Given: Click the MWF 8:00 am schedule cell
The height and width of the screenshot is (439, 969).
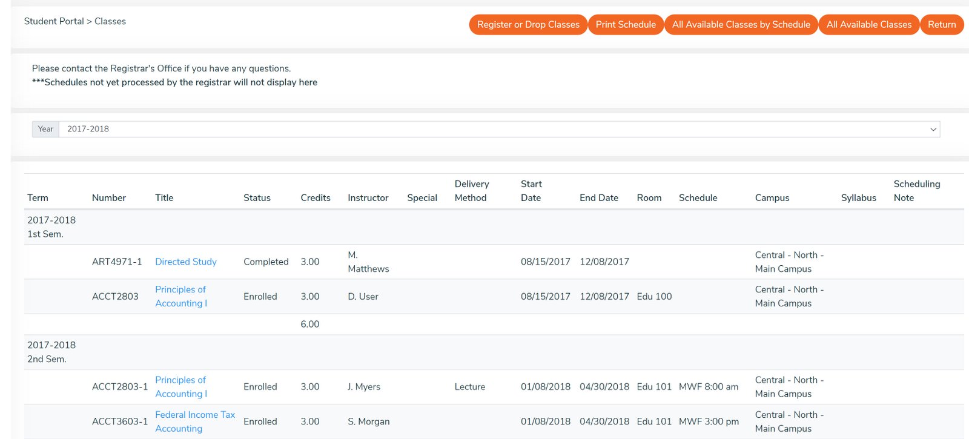Looking at the screenshot, I should [709, 387].
